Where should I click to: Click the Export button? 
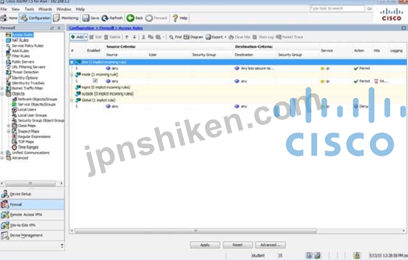click(214, 37)
